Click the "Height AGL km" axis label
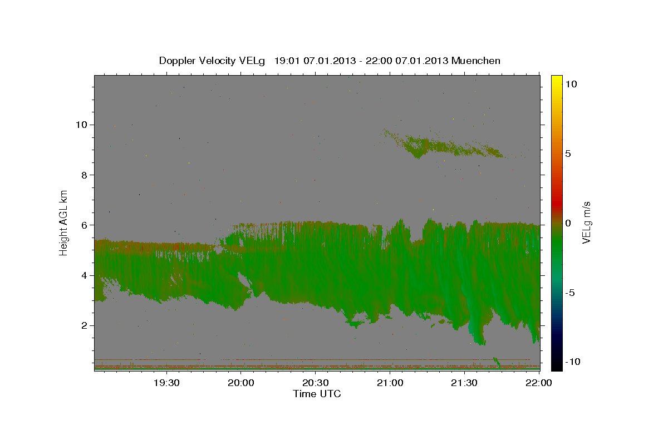 click(64, 222)
